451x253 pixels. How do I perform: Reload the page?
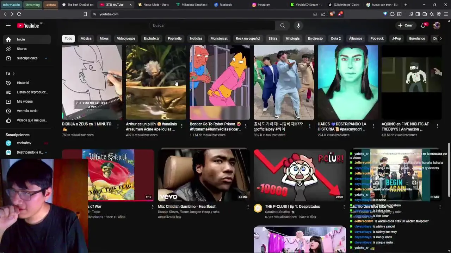click(19, 14)
